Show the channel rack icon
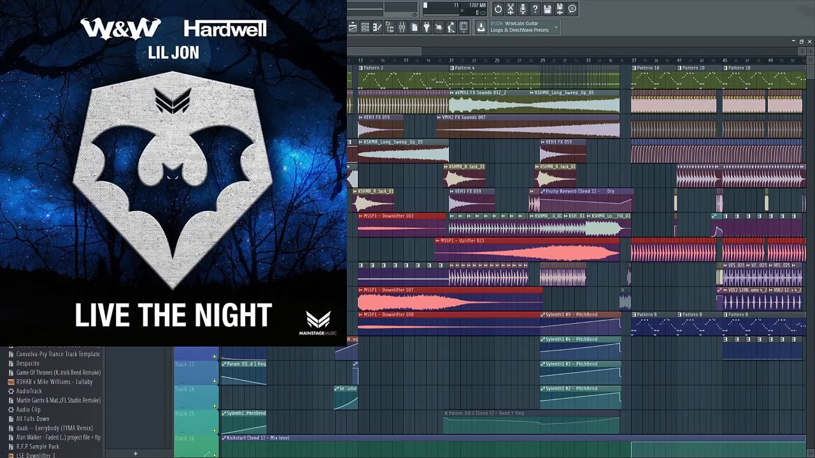The height and width of the screenshot is (458, 815). (365, 27)
